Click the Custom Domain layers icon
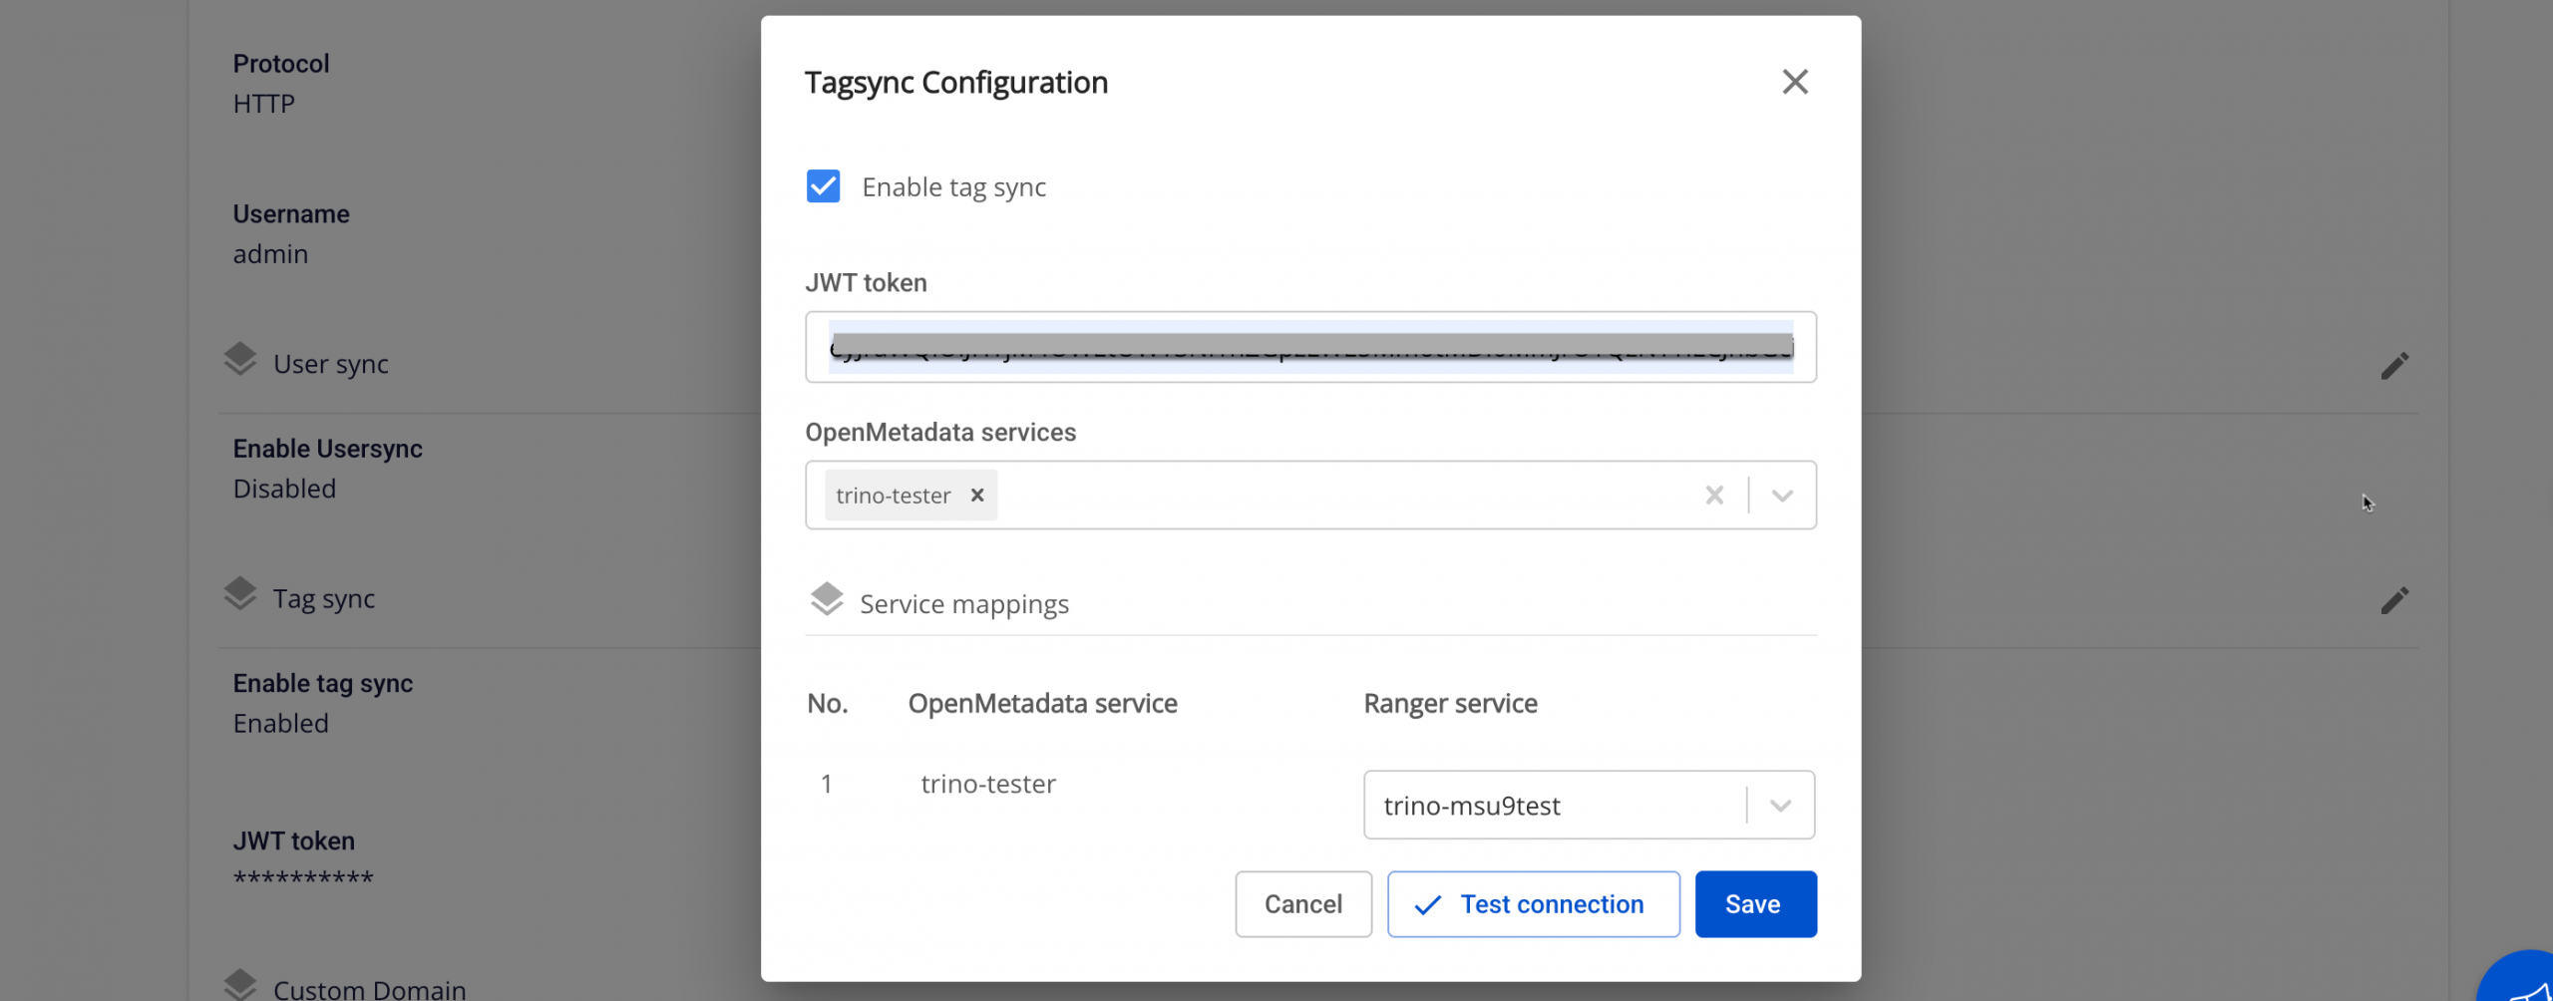 [240, 984]
